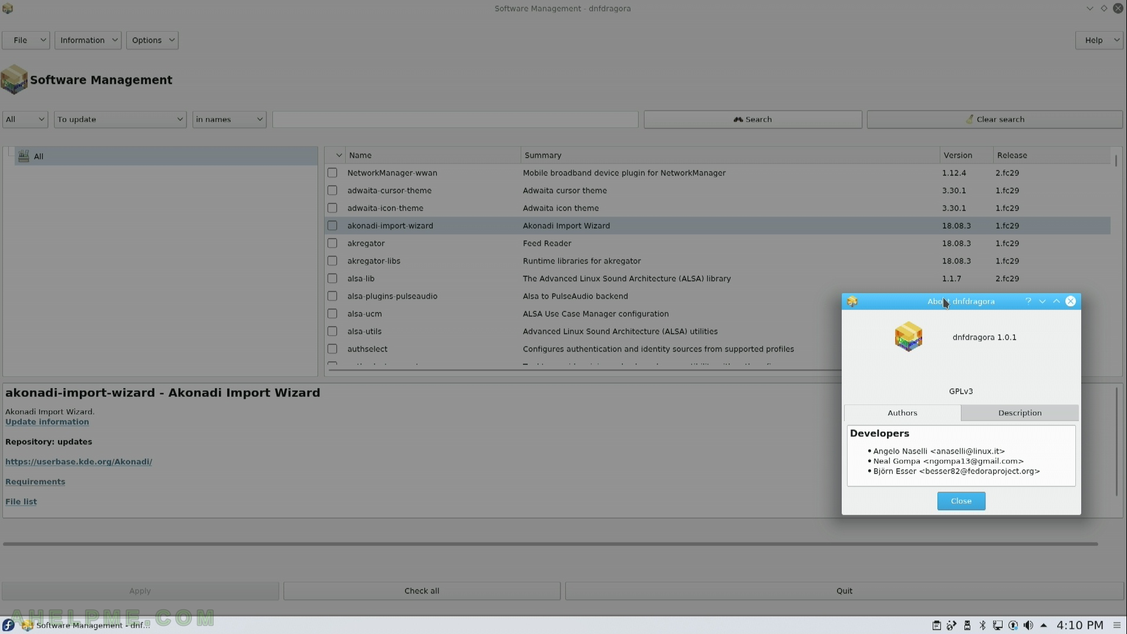Click the bottom progress bar
1127x634 pixels.
pyautogui.click(x=550, y=544)
